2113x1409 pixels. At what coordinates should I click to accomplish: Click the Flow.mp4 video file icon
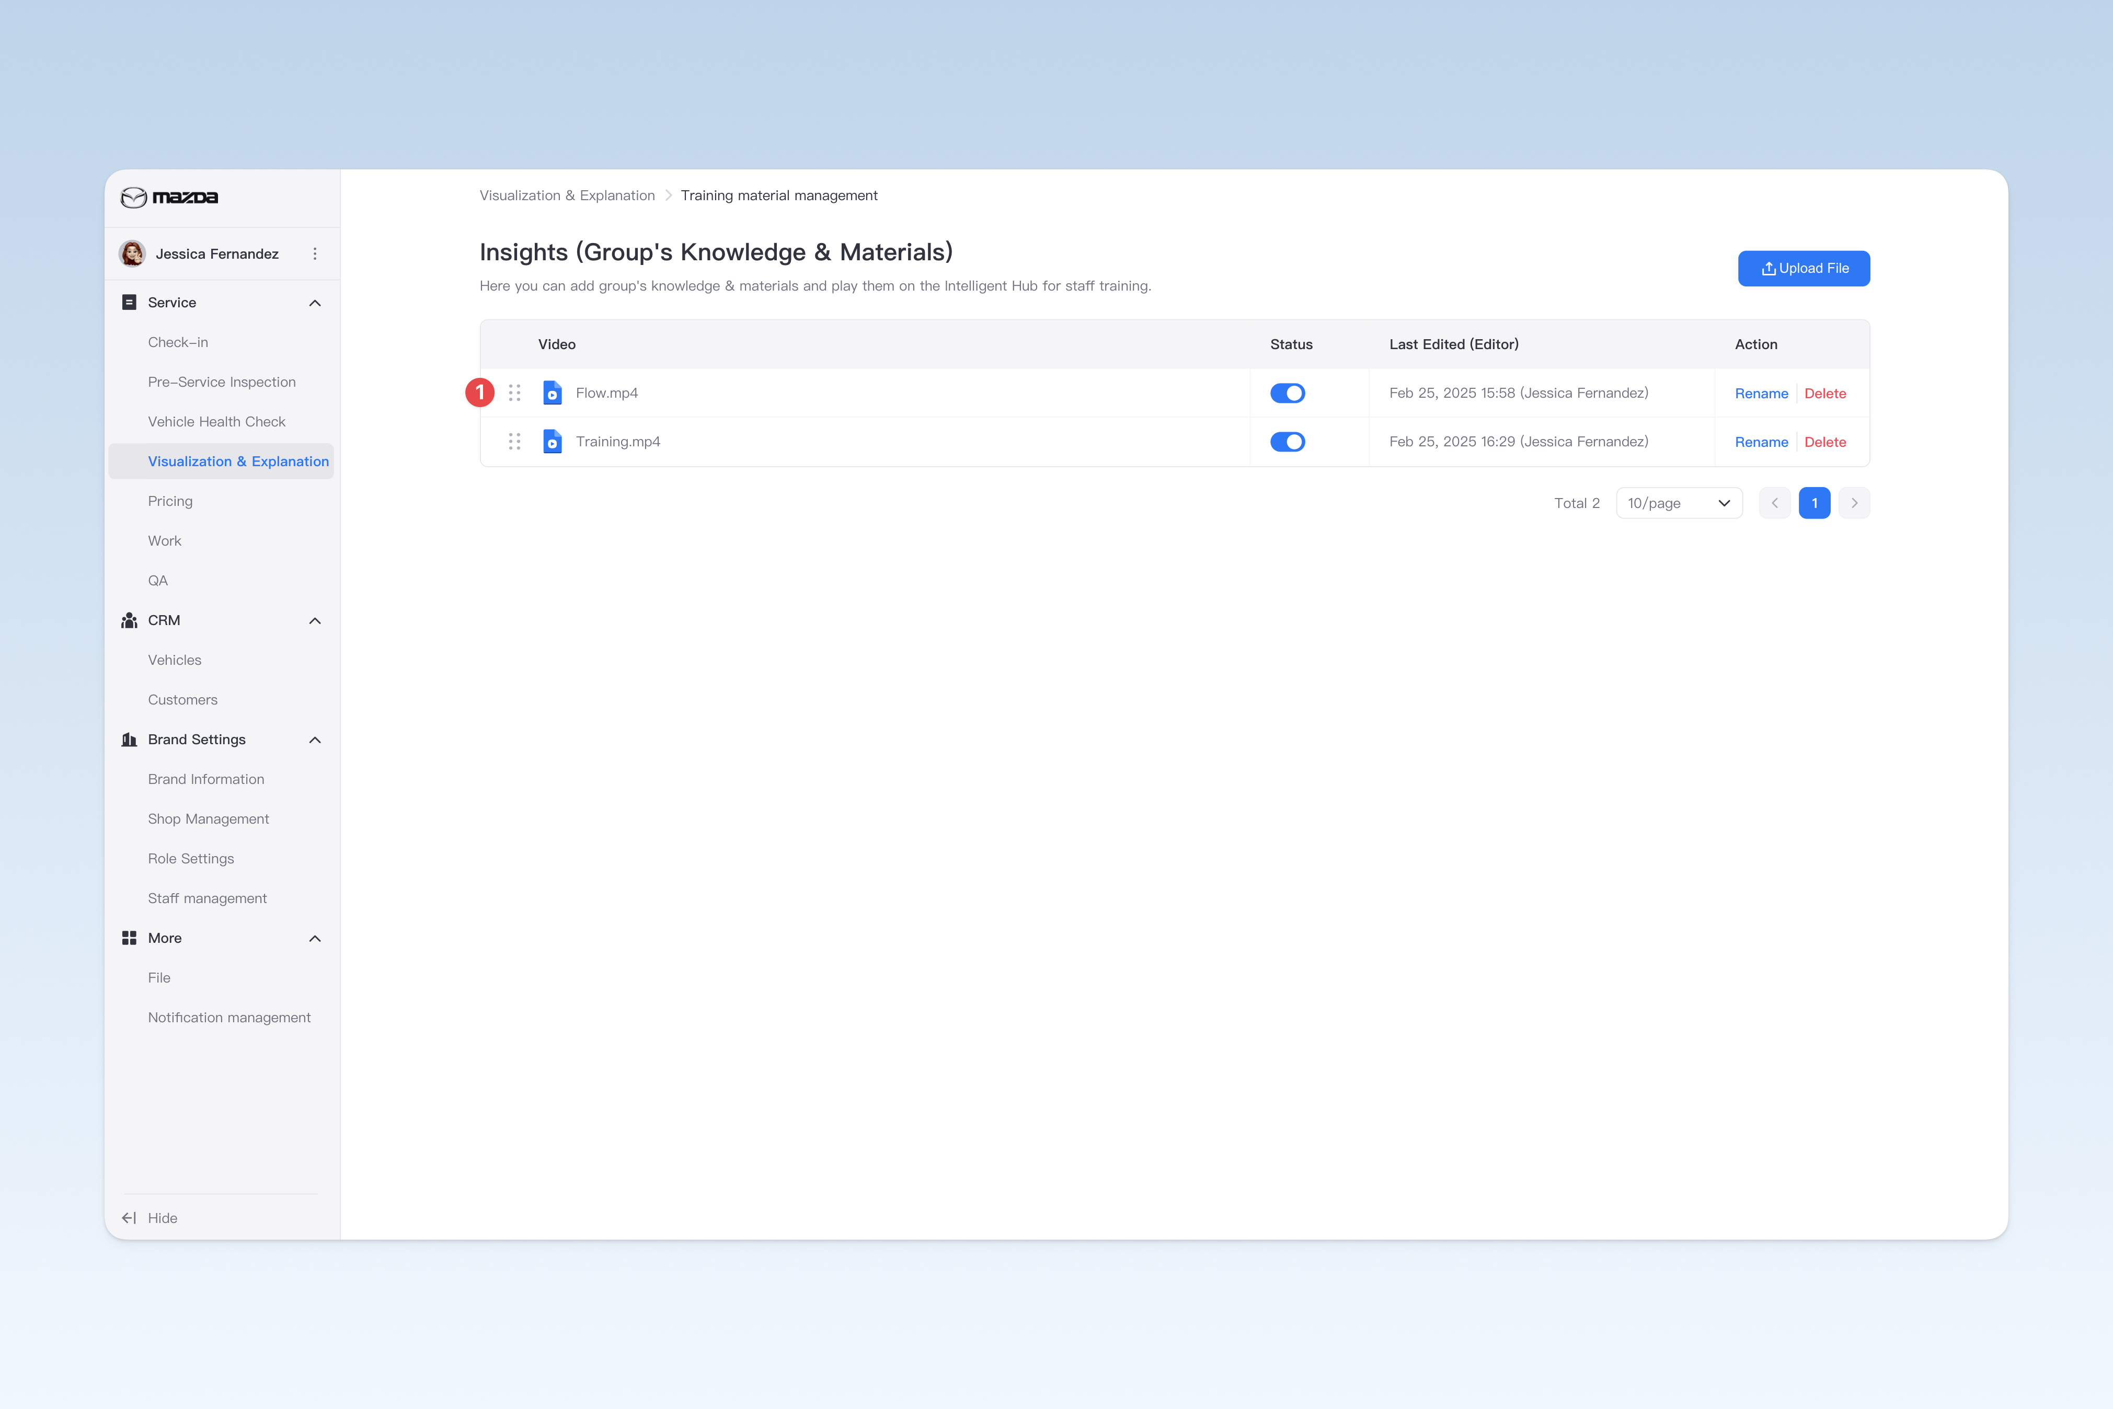[x=552, y=392]
